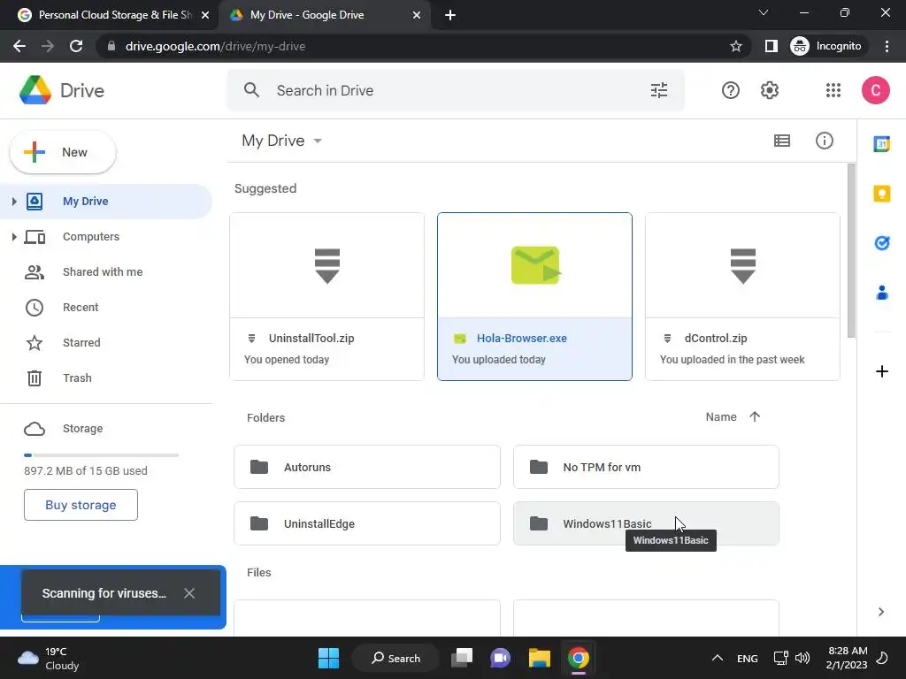906x679 pixels.
Task: Get add-ons plus icon
Action: click(x=882, y=371)
